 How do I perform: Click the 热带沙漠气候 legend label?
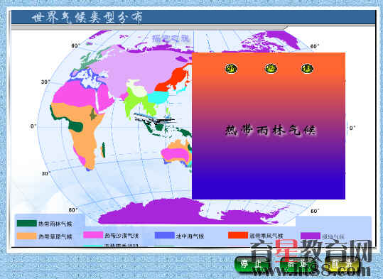pos(122,236)
